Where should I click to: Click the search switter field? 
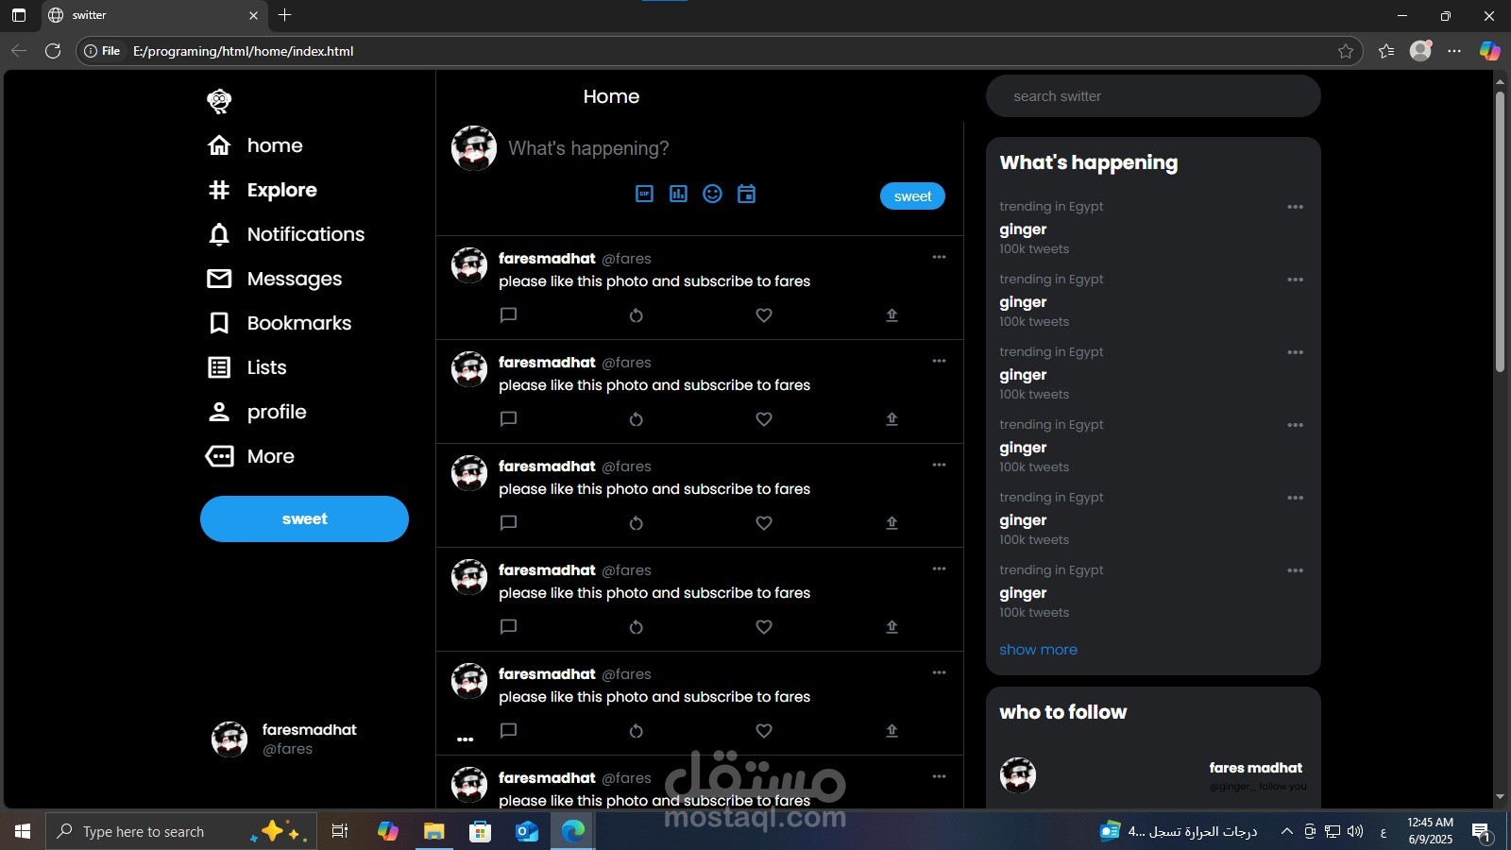(1153, 96)
